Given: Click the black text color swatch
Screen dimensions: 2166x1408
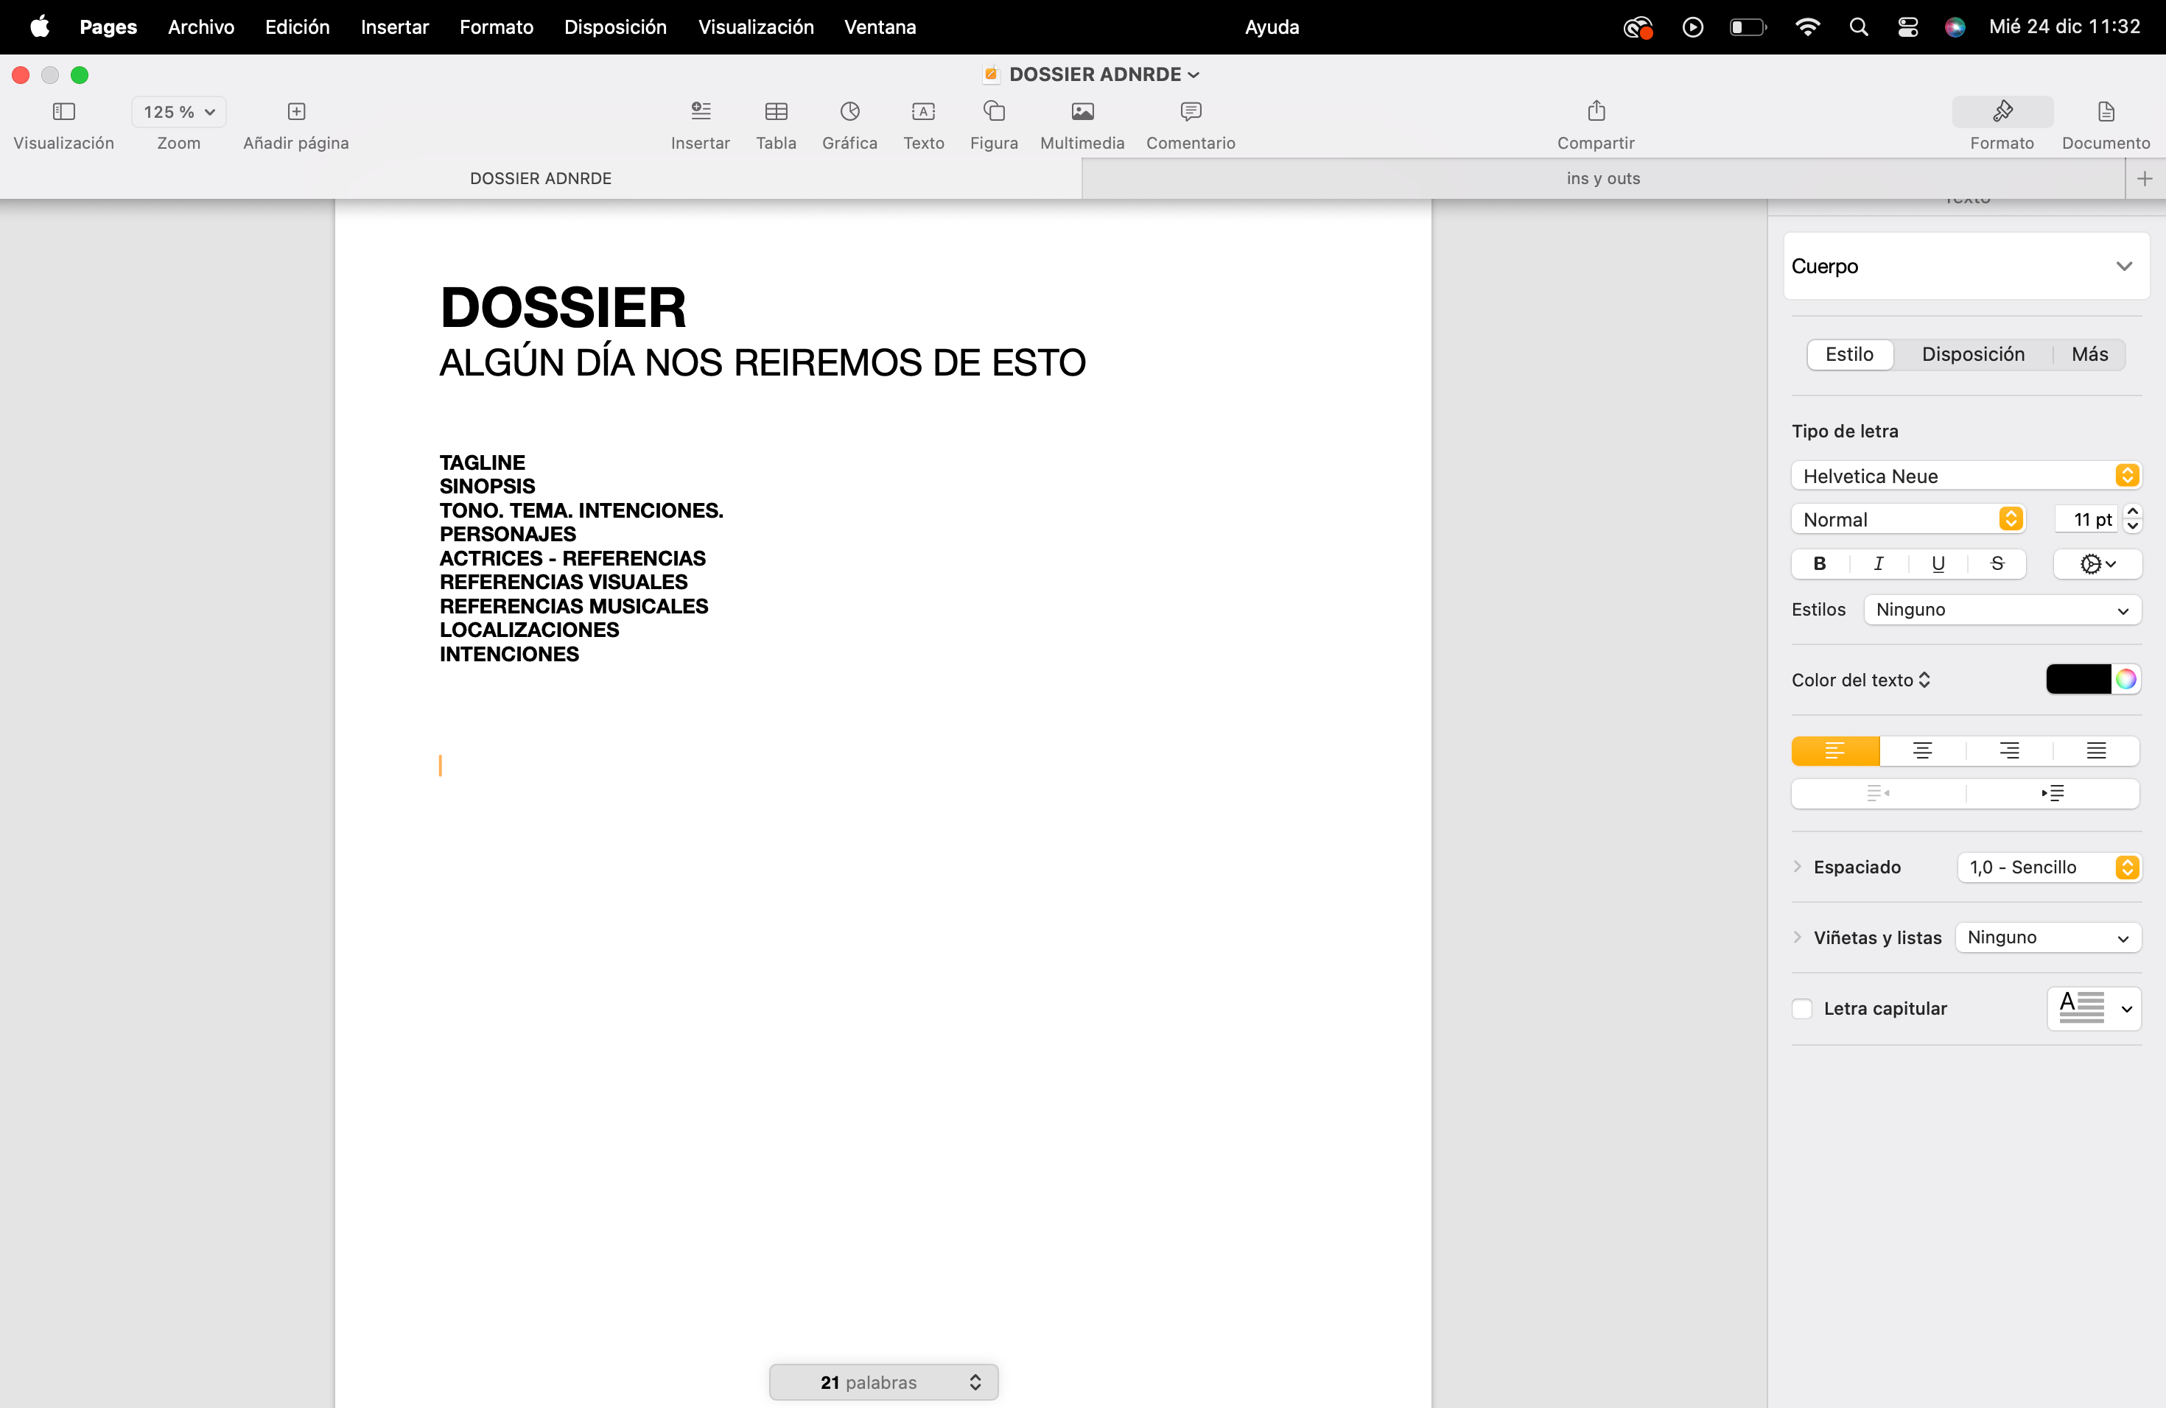Looking at the screenshot, I should pyautogui.click(x=2078, y=680).
